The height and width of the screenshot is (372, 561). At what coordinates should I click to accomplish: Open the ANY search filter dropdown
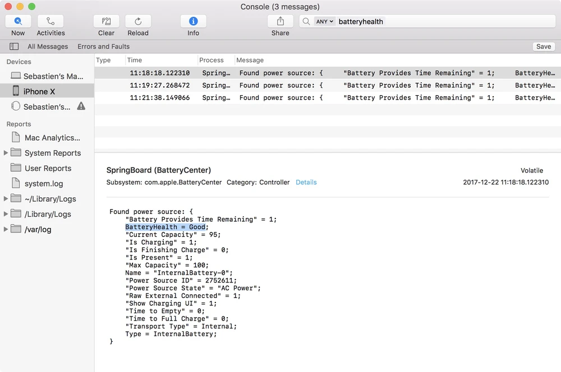click(324, 21)
